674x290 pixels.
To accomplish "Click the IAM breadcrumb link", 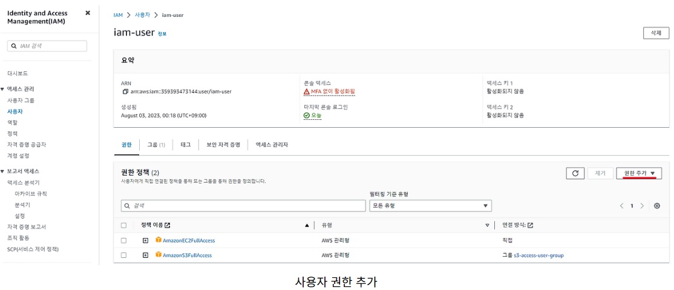I will coord(118,15).
